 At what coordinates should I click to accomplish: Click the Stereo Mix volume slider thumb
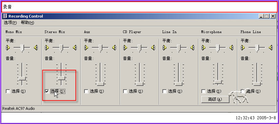coord(61,78)
